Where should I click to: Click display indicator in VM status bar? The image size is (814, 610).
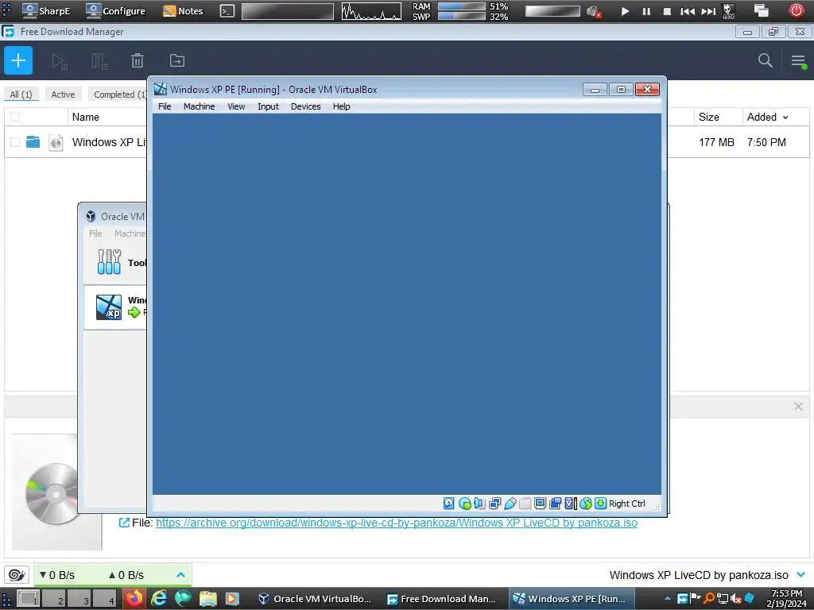[540, 503]
